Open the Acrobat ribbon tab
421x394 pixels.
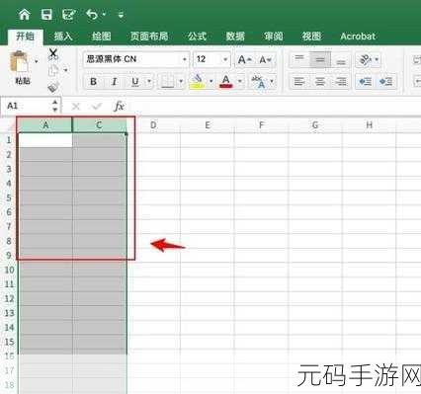pos(358,37)
